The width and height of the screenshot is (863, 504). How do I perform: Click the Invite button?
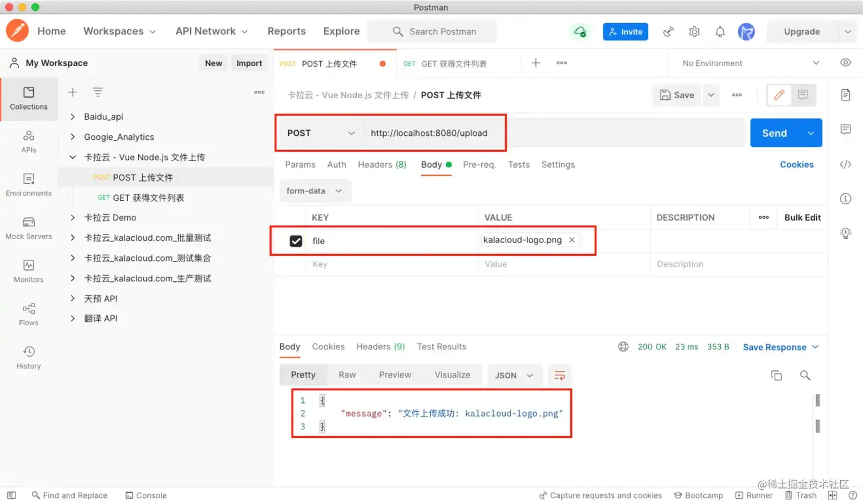(x=626, y=31)
